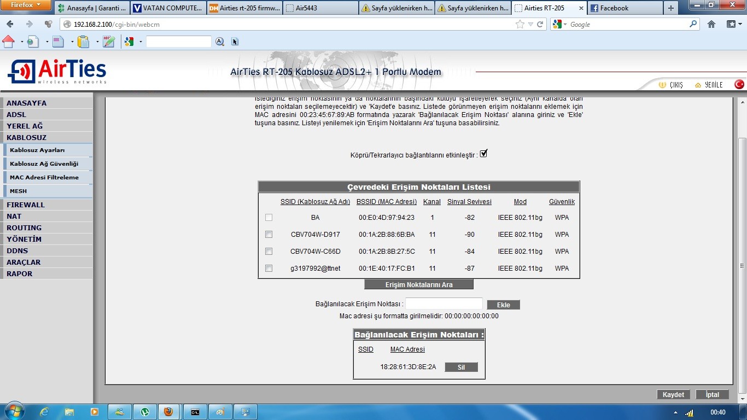
Task: Click the ÇIKIŞ logout link
Action: click(671, 85)
